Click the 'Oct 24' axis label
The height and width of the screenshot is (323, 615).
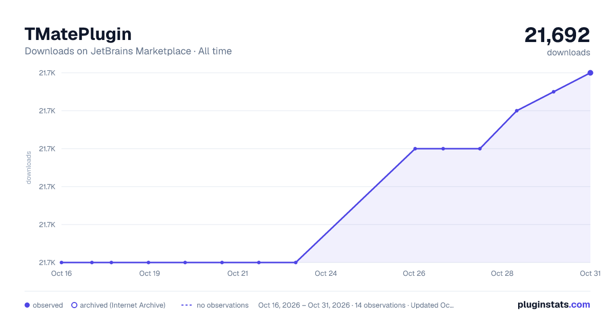coord(326,273)
